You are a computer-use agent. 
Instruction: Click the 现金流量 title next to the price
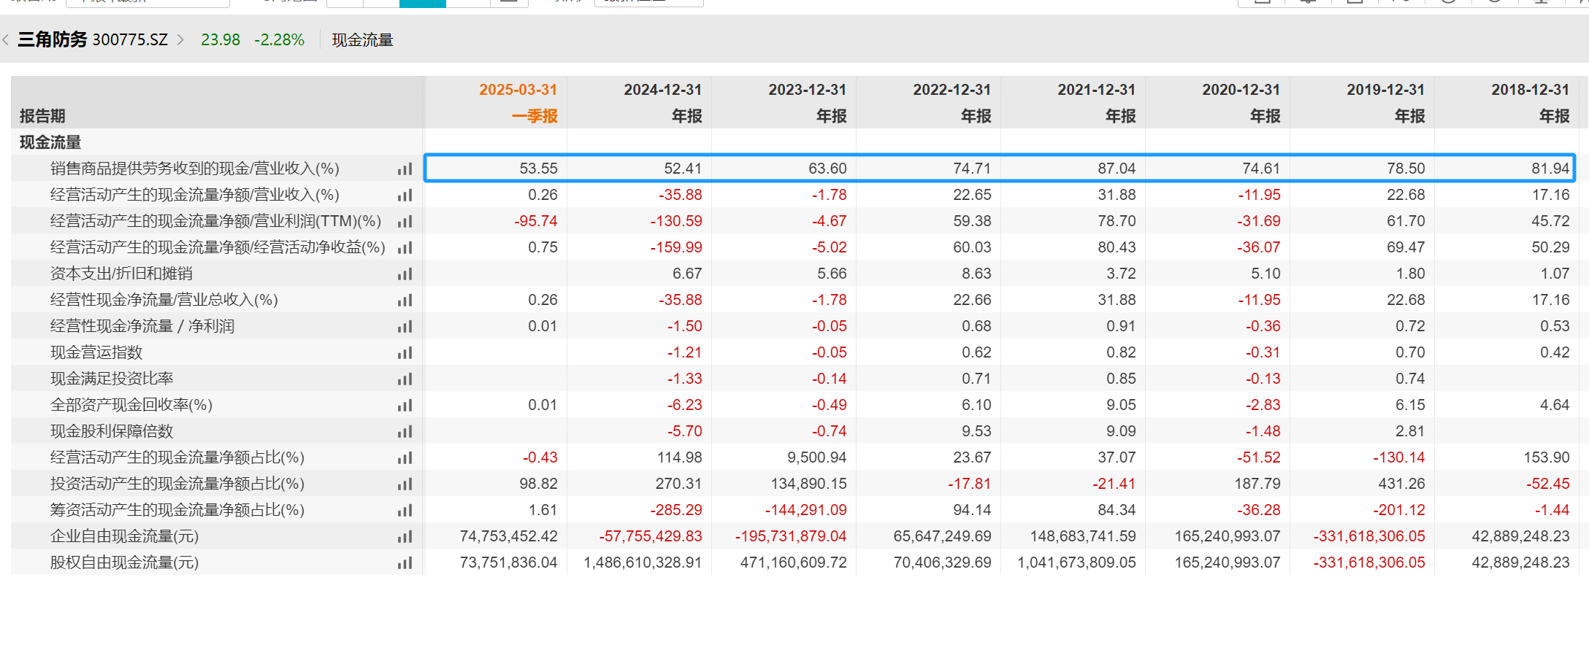(x=362, y=40)
